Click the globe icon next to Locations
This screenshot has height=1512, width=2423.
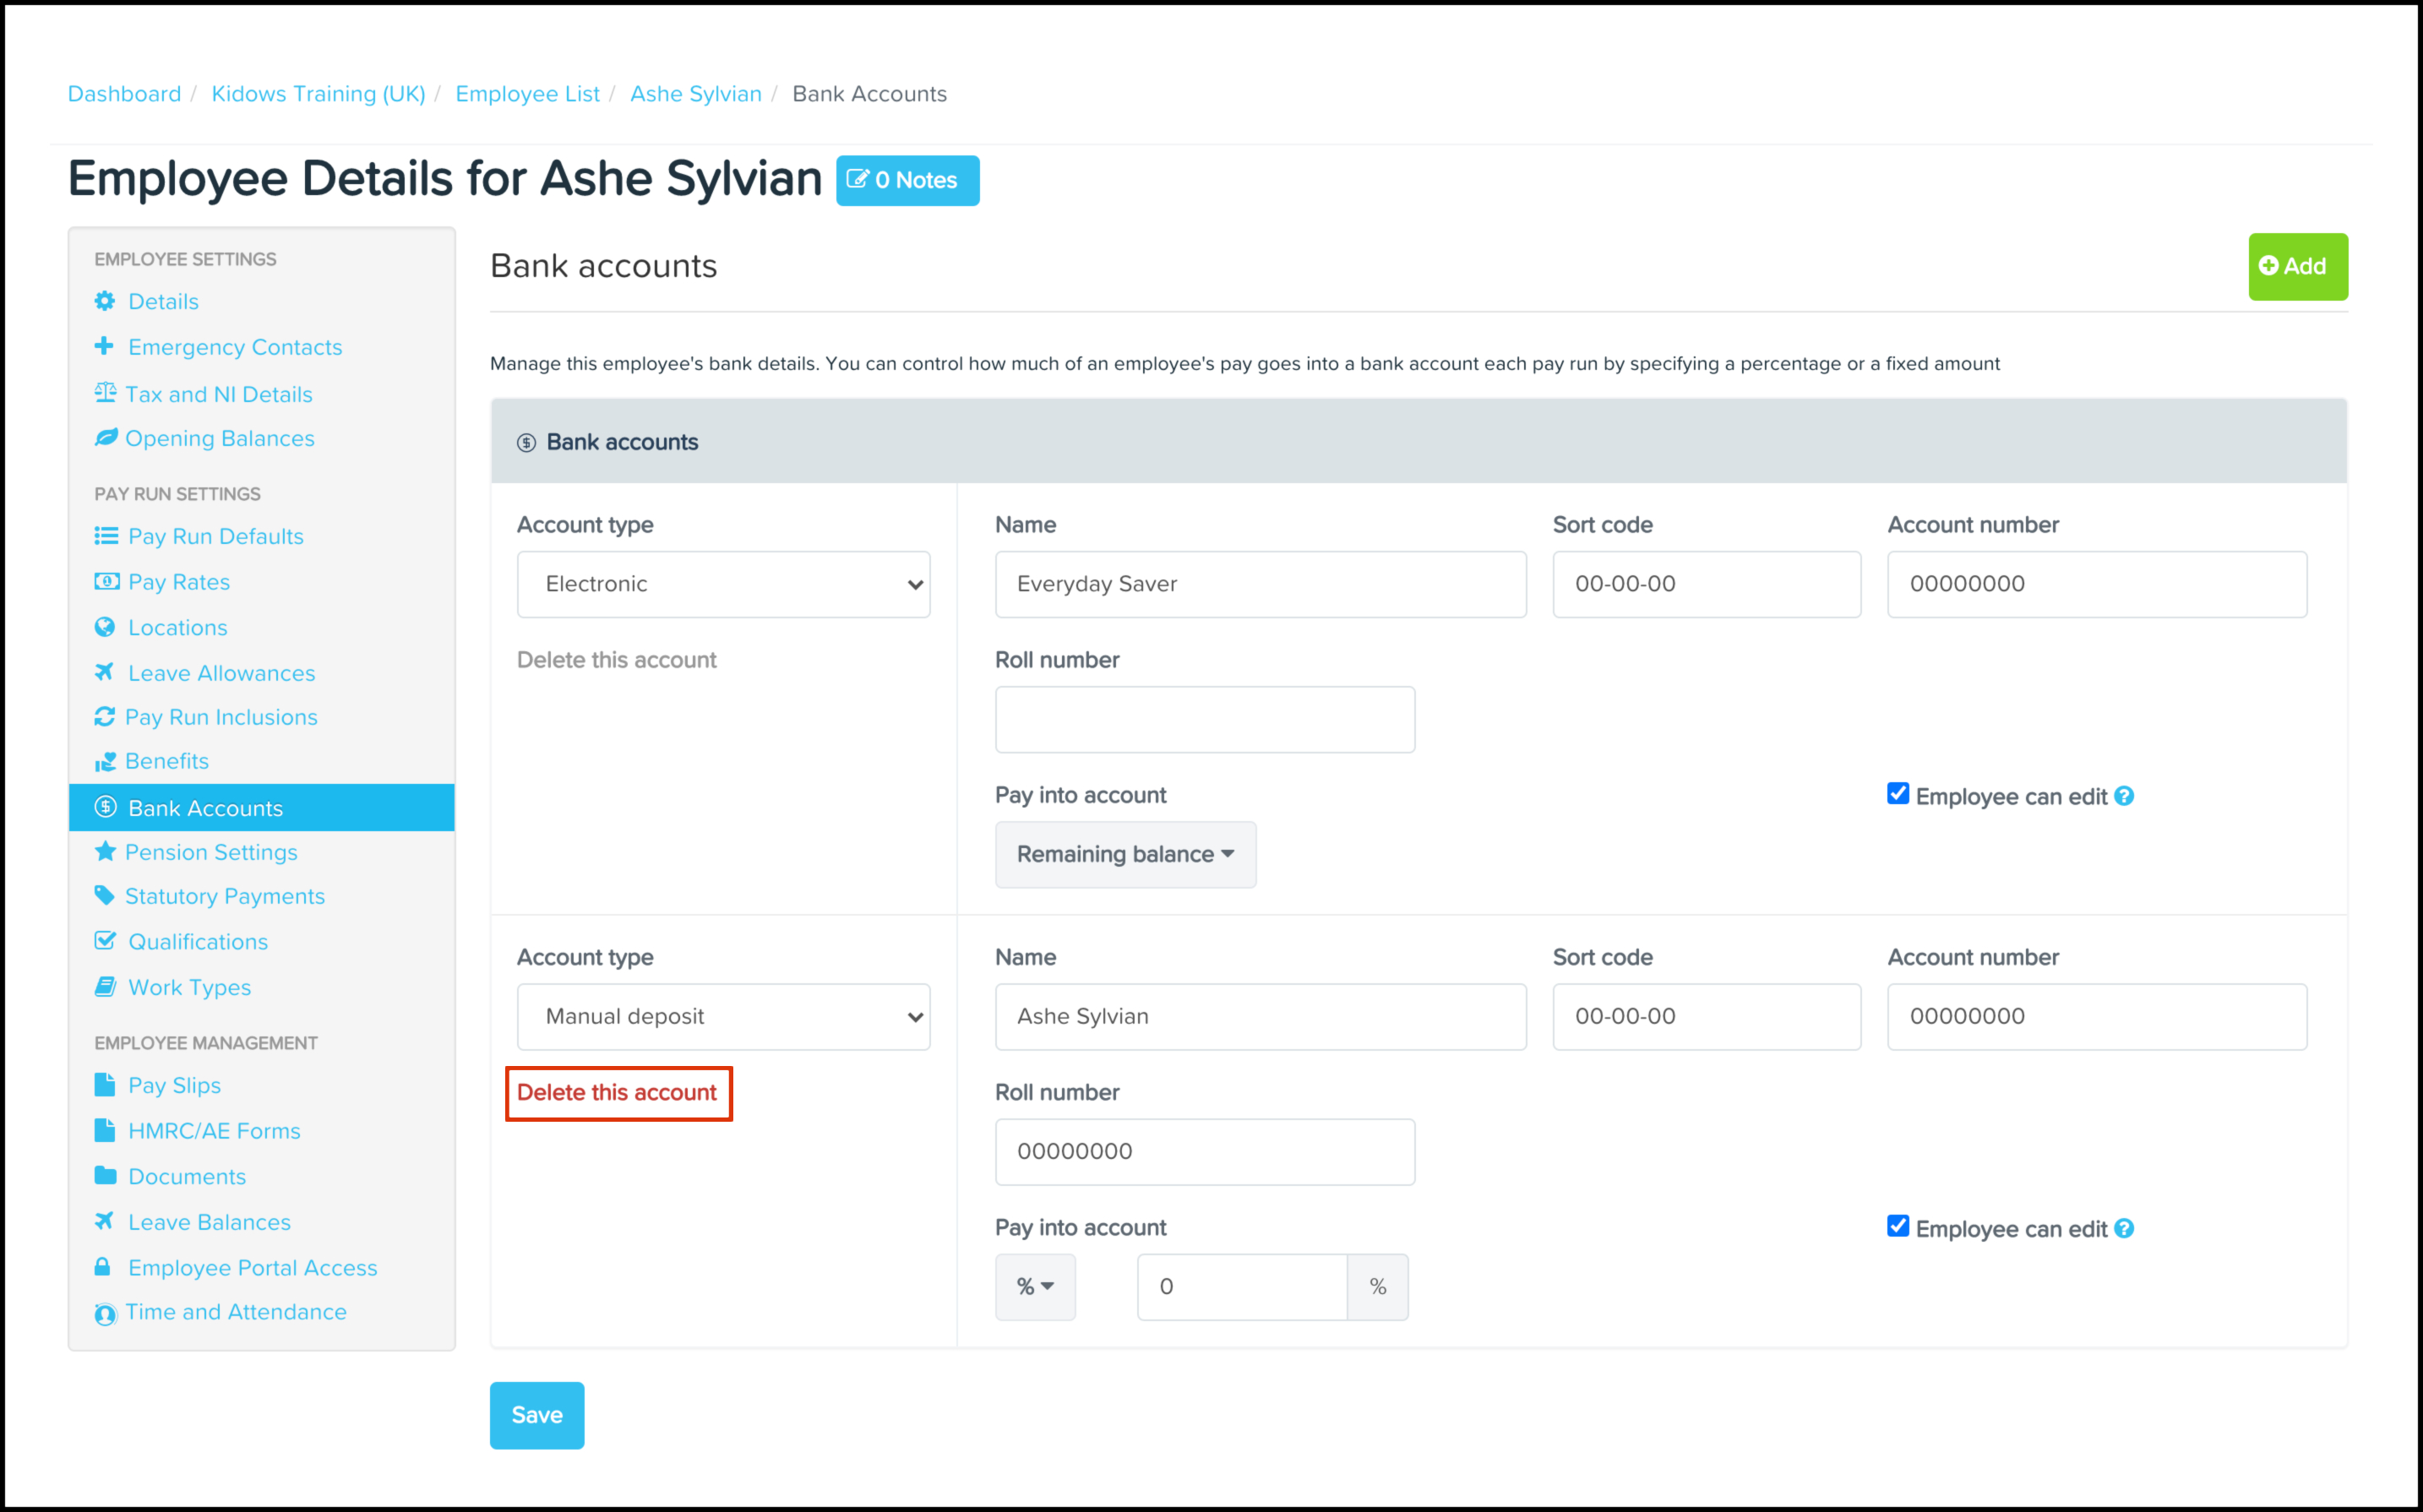[105, 627]
